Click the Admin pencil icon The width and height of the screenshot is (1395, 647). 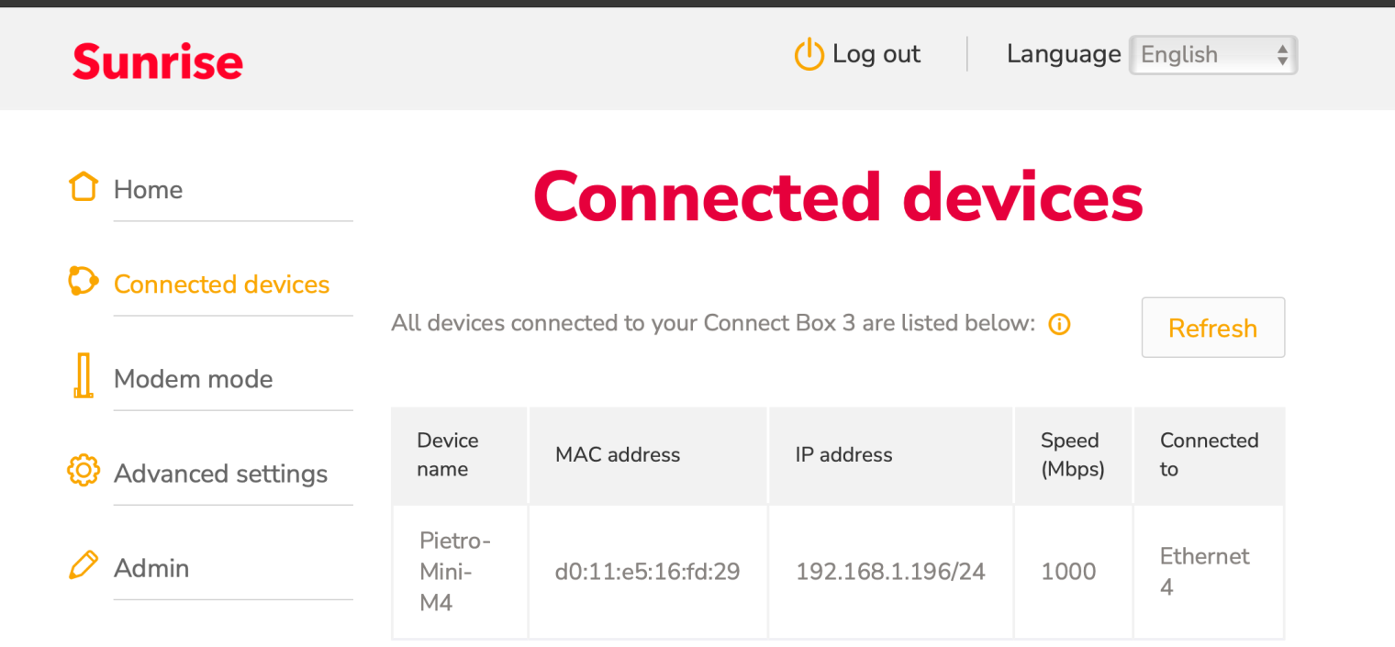point(83,565)
